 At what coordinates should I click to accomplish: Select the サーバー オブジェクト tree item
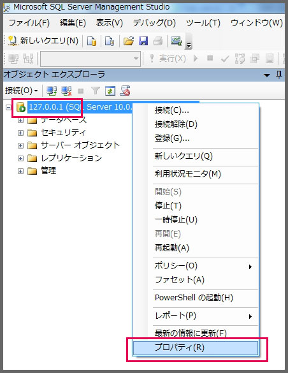click(80, 145)
